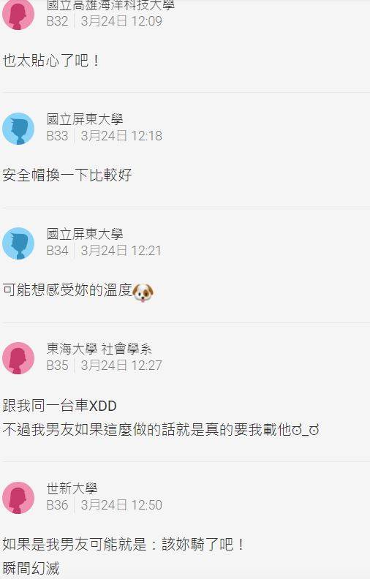370x579 pixels.
Task: Open 東海大學 社會學系 commenter name
Action: tap(99, 349)
